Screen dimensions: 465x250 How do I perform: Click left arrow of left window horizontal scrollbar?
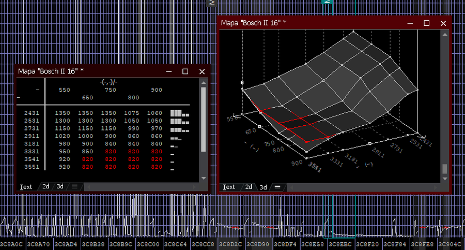[88, 187]
